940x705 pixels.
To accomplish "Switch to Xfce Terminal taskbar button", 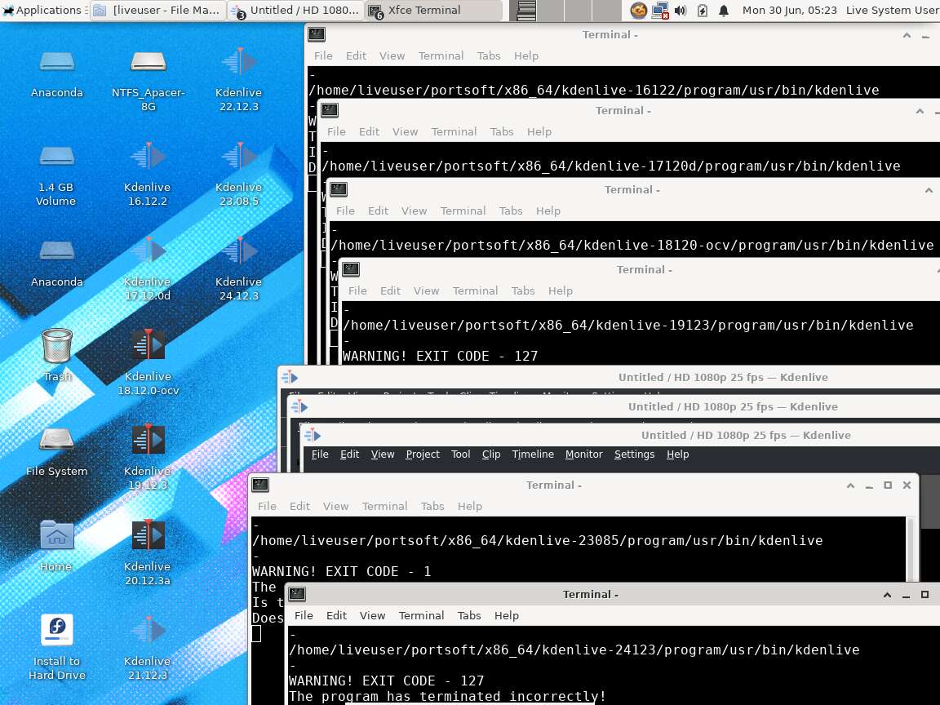I will click(432, 10).
